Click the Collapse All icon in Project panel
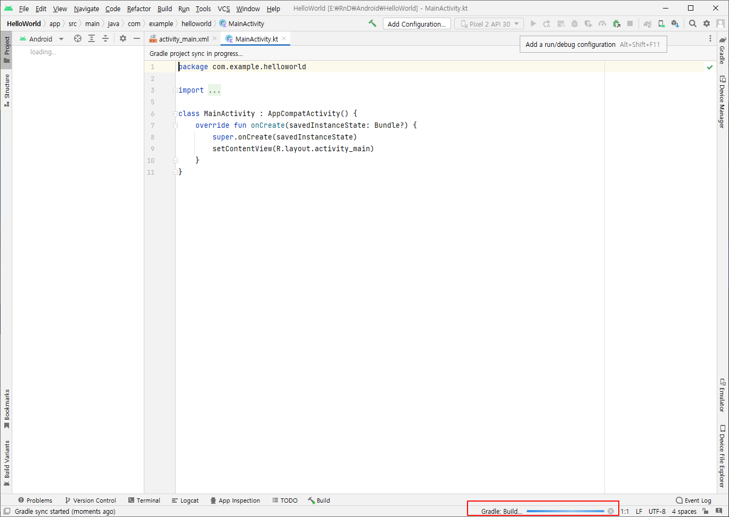 tap(105, 38)
